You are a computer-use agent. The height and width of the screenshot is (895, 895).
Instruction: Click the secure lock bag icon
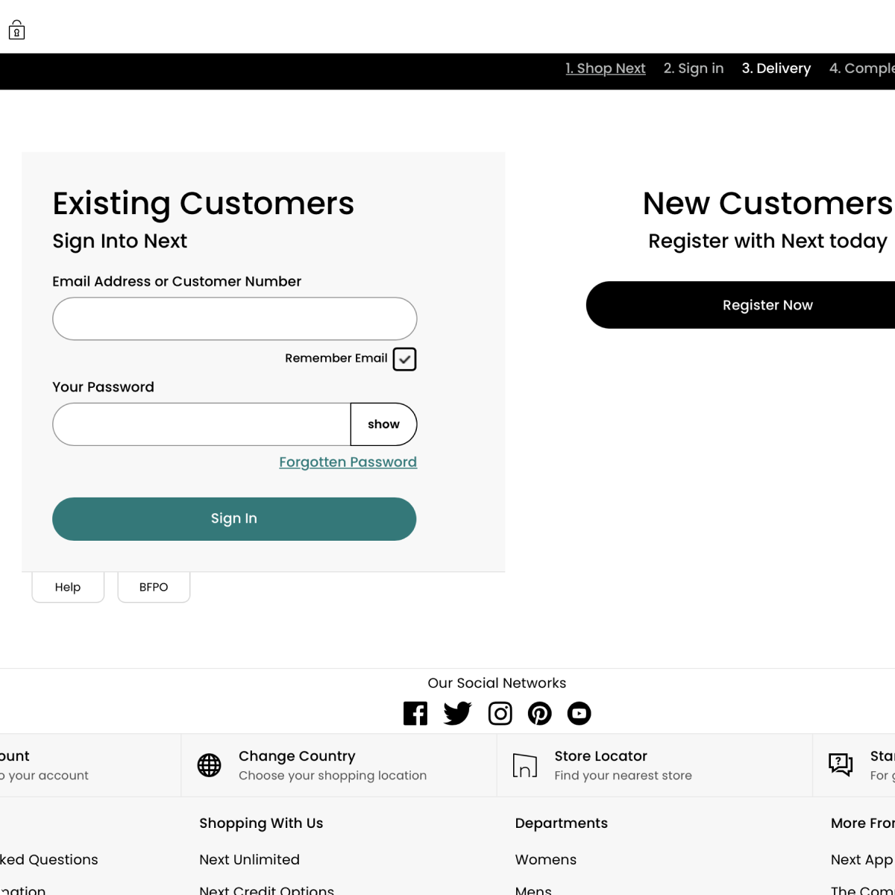pos(16,31)
